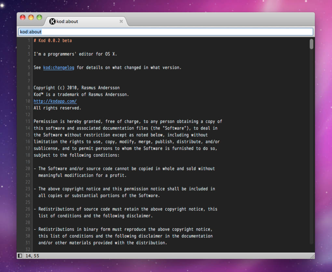The image size is (332, 272).
Task: Click the line "All rights reserved."
Action: pyautogui.click(x=57, y=108)
